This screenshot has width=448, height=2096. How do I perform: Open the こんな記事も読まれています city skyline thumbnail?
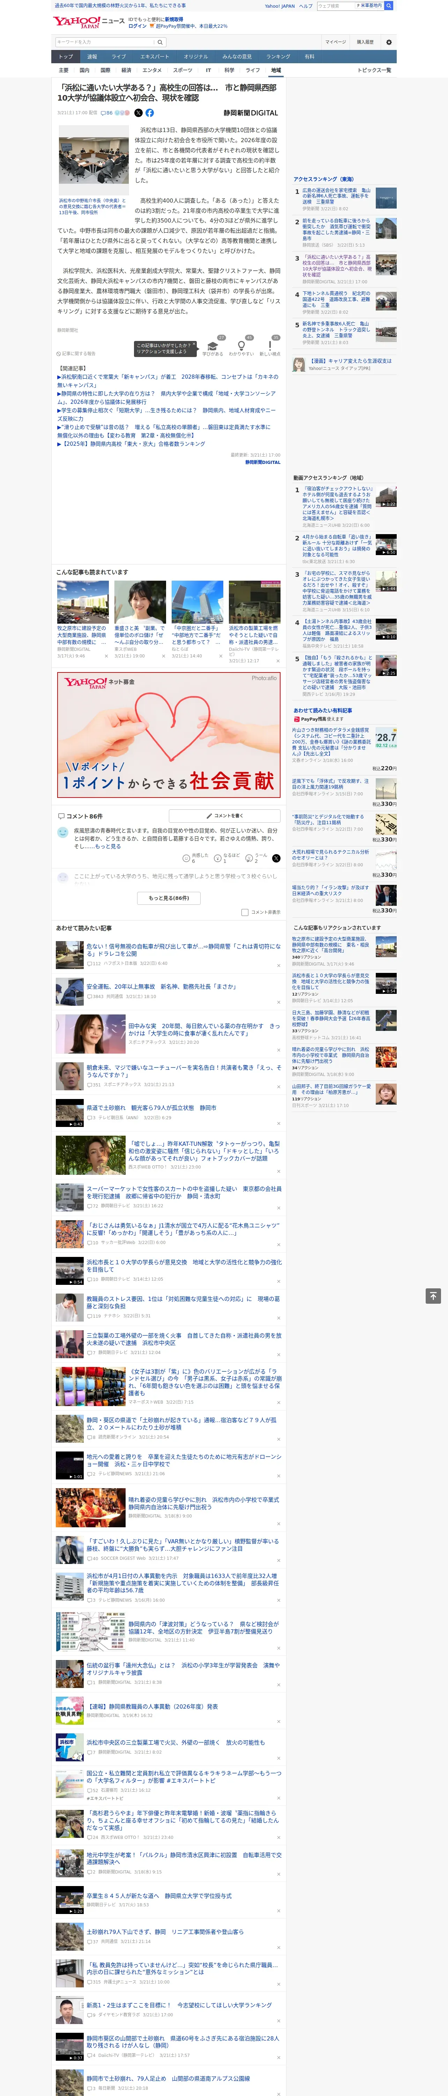tap(197, 602)
